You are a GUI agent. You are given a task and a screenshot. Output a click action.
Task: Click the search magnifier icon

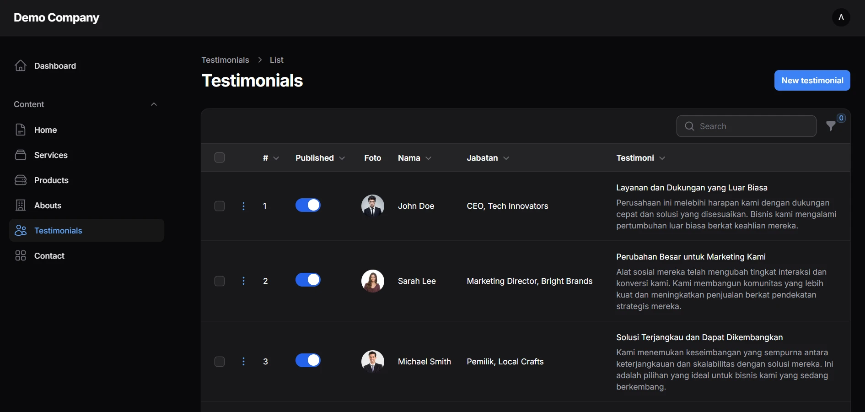(689, 126)
